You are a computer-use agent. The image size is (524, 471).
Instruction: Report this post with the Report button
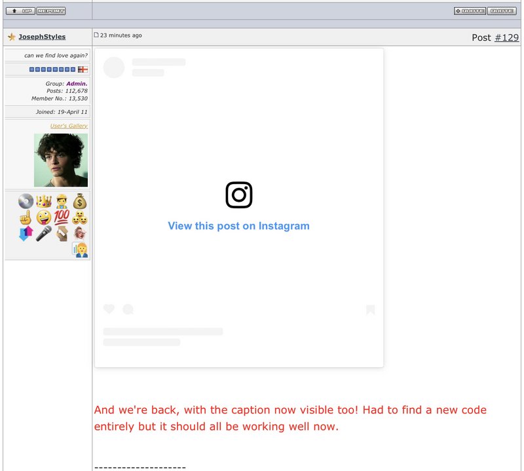pyautogui.click(x=51, y=11)
